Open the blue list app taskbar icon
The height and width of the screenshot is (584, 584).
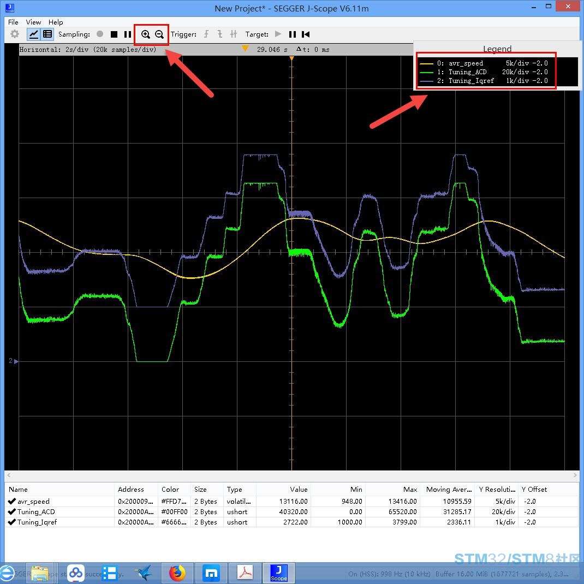tap(110, 573)
